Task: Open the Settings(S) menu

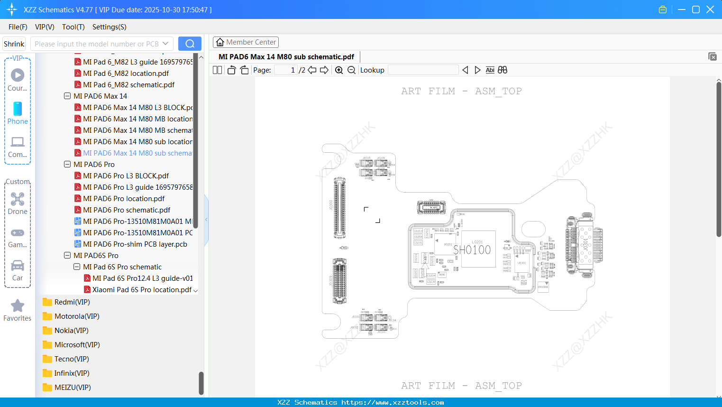Action: [x=109, y=27]
